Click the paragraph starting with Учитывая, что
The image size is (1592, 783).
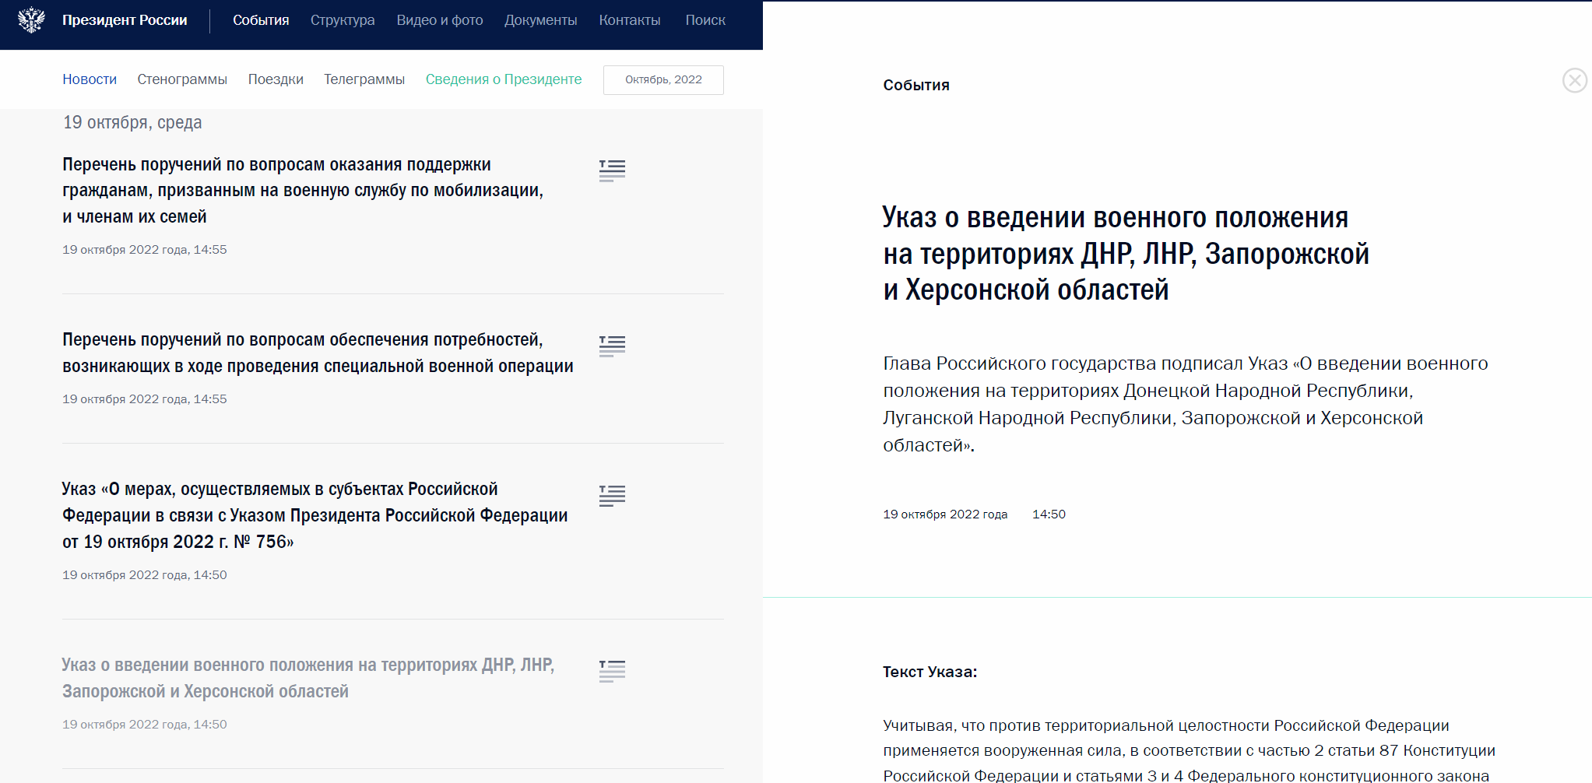pyautogui.click(x=1189, y=750)
